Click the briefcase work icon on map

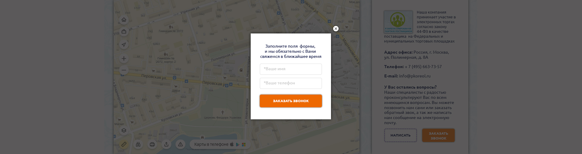[124, 31]
